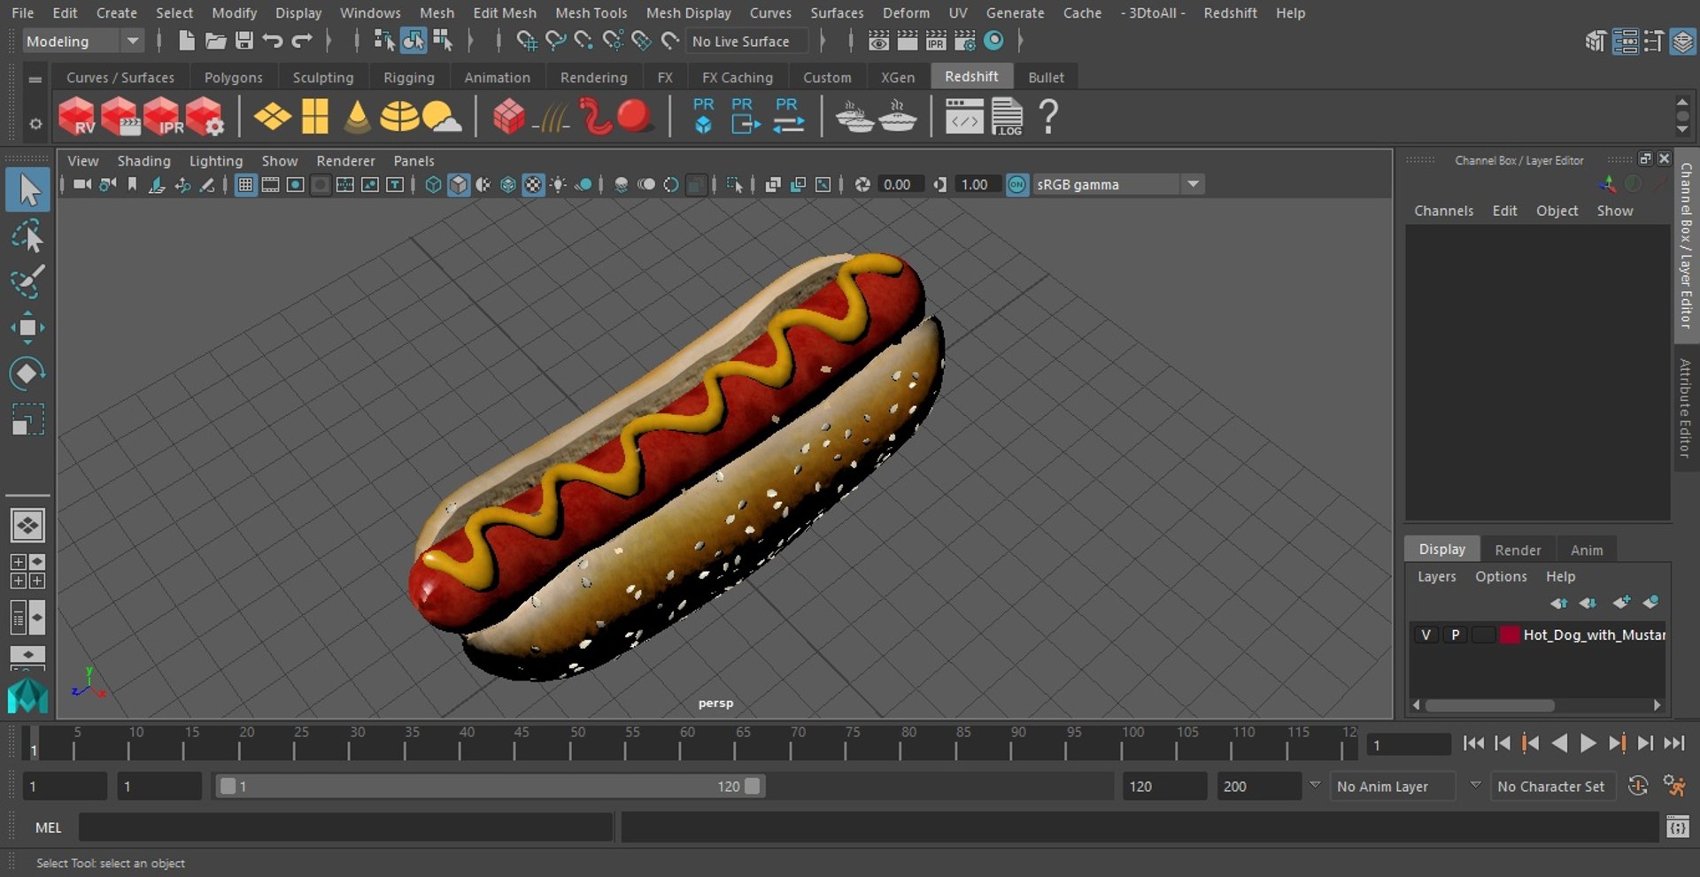Toggle the viewport grid display button
Image resolution: width=1700 pixels, height=877 pixels.
[245, 185]
